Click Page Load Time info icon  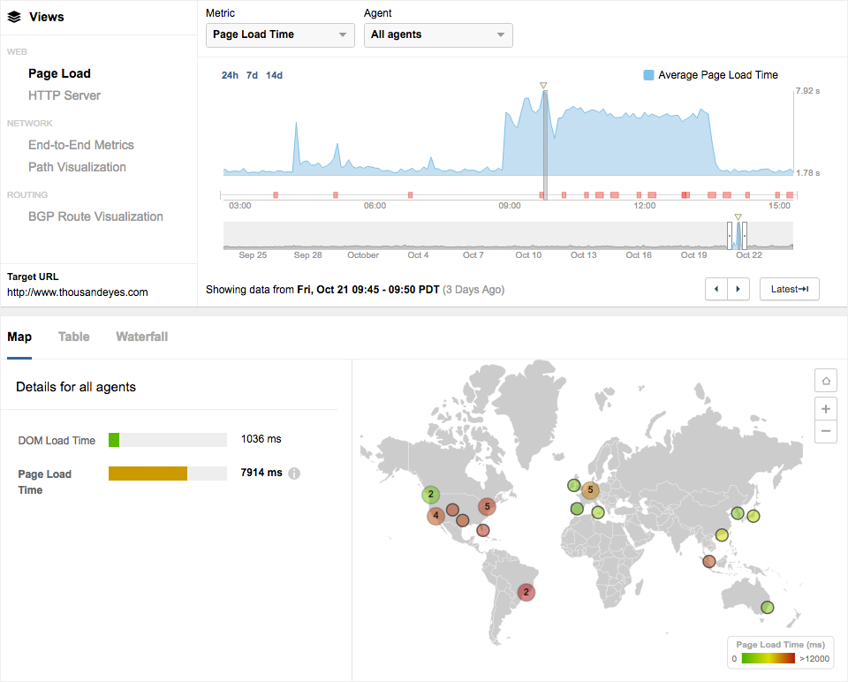pos(294,474)
